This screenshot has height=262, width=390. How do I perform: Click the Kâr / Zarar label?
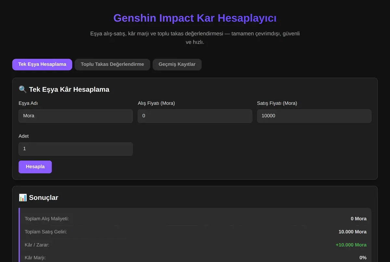37,245
